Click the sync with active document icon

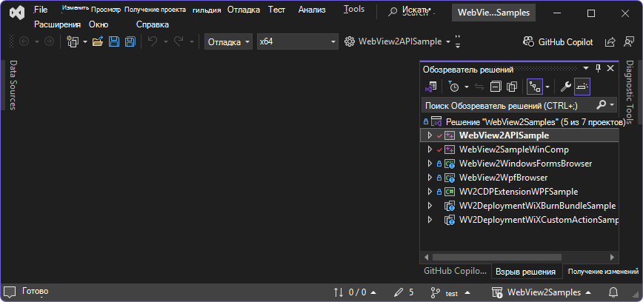tap(479, 87)
